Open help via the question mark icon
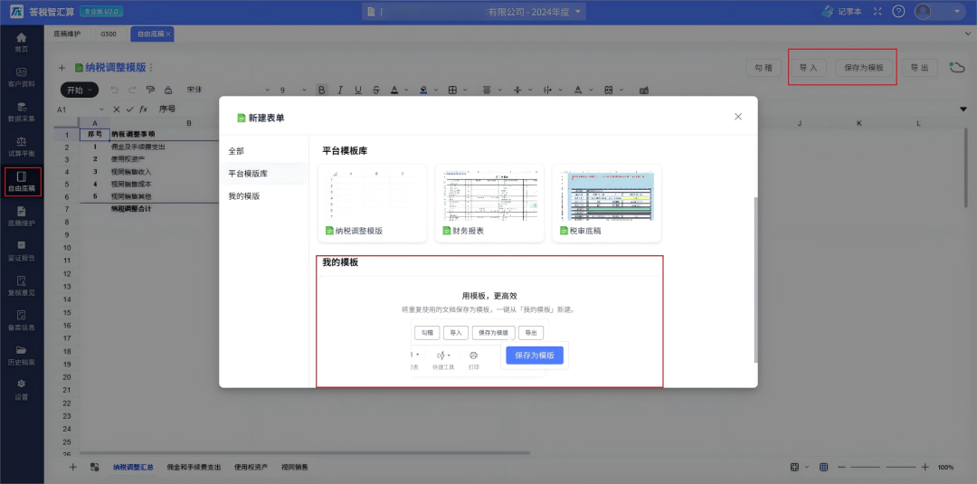 pos(898,11)
